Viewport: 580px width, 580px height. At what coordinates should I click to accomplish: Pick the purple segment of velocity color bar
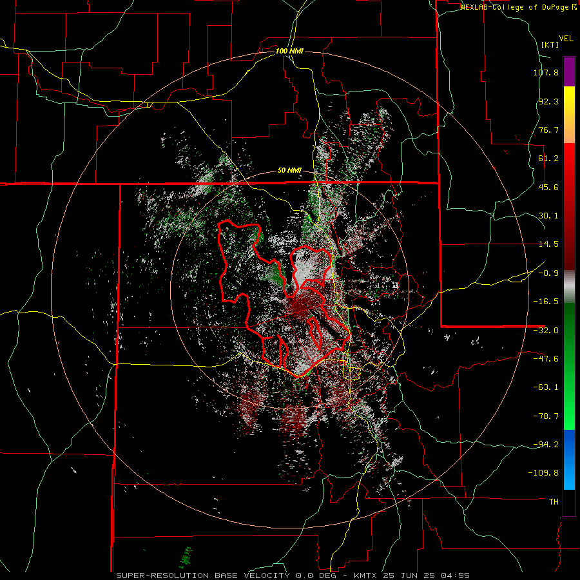(x=569, y=72)
